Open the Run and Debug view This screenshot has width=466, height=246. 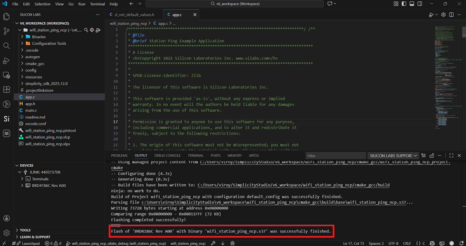pos(6,61)
